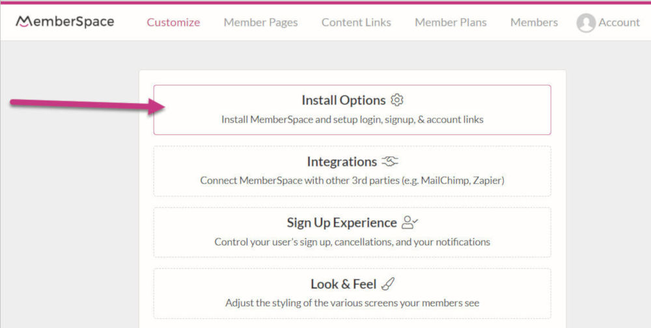Click the Install MemberSpace setup description text
The image size is (651, 328).
(x=352, y=120)
